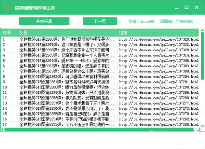
Task: Click the vertical scrollbar down arrow
Action: (x=203, y=126)
